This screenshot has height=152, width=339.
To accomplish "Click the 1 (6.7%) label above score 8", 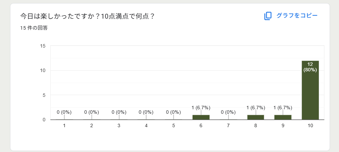I will (256, 108).
